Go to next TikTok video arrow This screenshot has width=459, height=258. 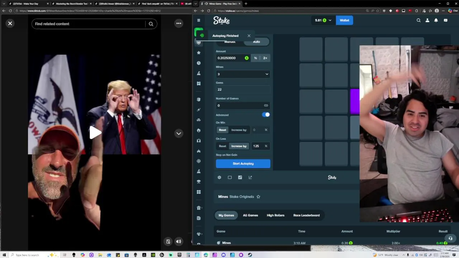click(179, 133)
